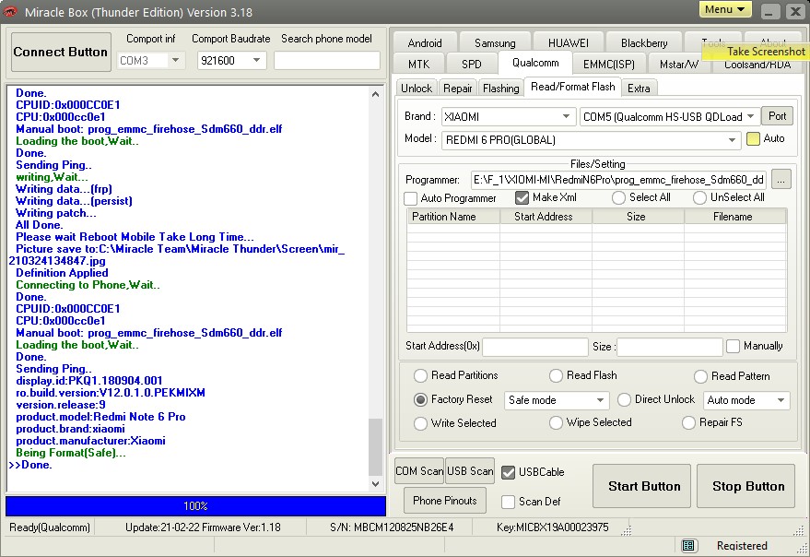Click the Filename column header
The image size is (810, 557).
[x=735, y=217]
